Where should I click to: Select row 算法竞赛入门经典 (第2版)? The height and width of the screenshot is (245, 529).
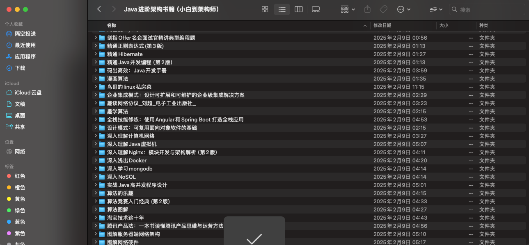tap(309, 201)
